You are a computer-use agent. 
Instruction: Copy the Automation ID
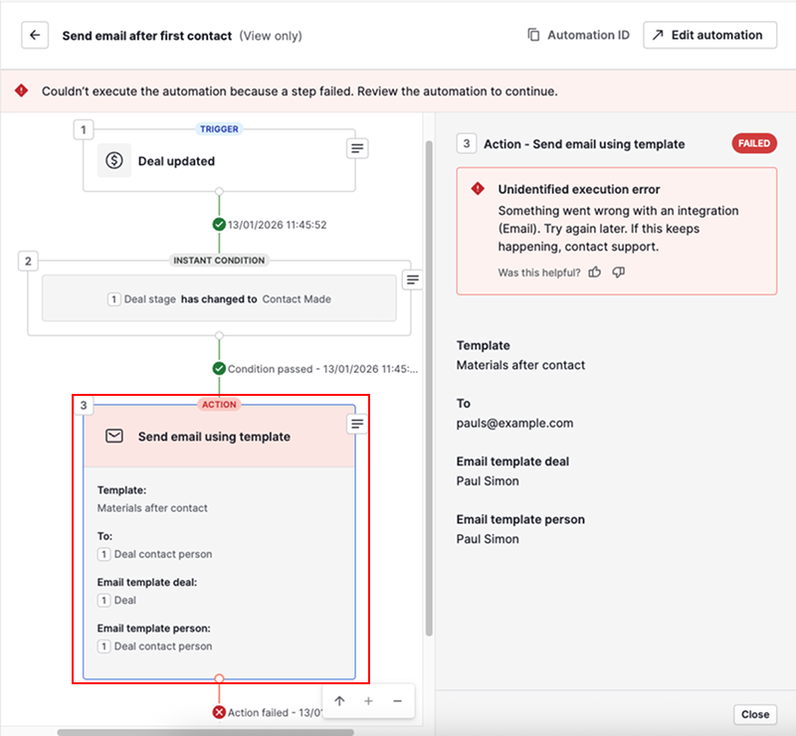[578, 35]
